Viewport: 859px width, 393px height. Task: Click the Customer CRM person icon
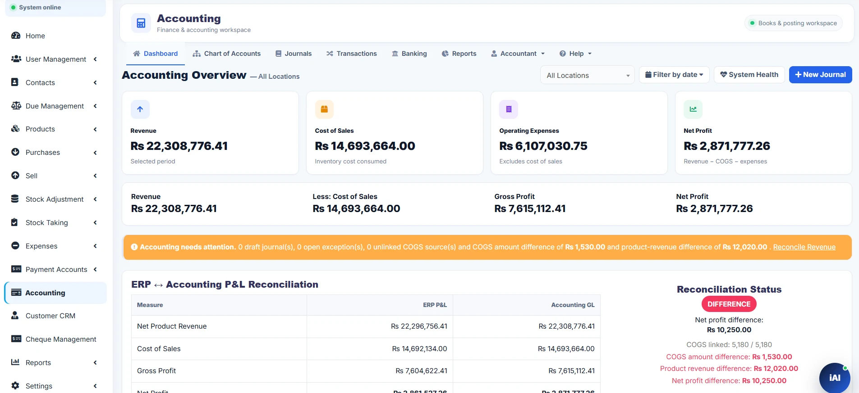tap(15, 316)
